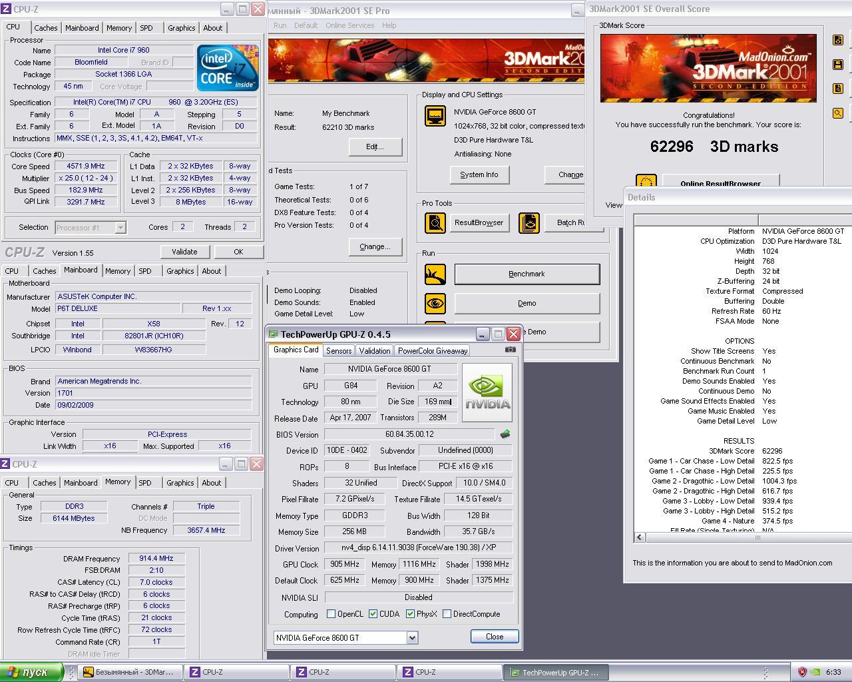Click the motherboard Model value P6T DELUXE

click(118, 308)
